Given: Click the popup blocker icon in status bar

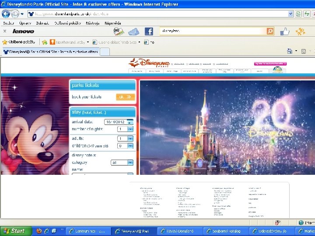Looking at the screenshot, I should pyautogui.click(x=277, y=222).
